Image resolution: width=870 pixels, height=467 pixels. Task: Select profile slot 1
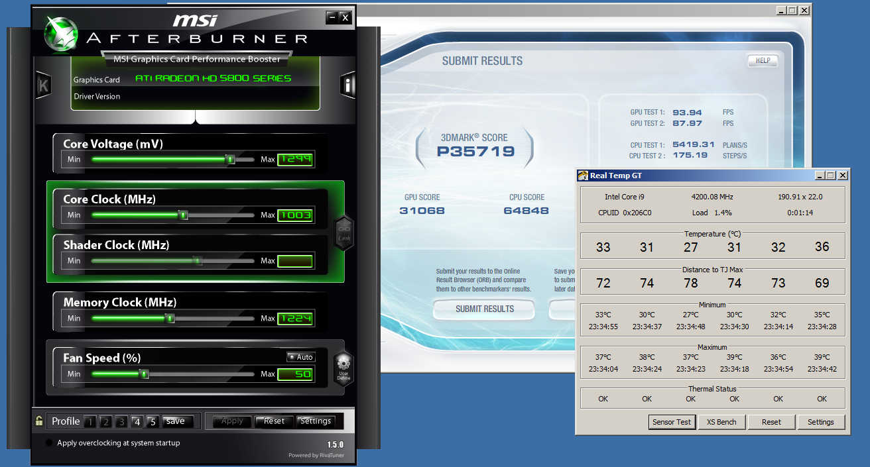90,421
